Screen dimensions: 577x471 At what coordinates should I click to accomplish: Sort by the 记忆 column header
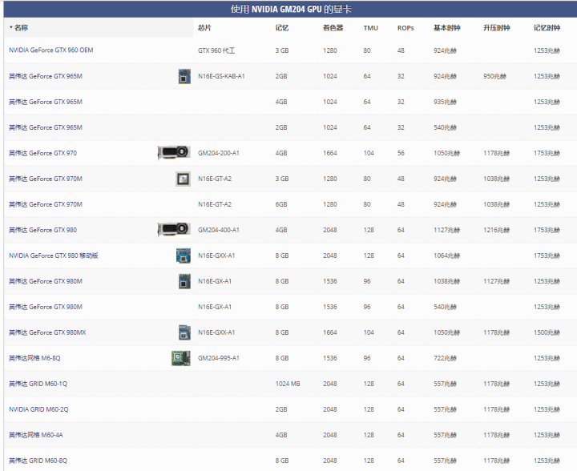point(282,27)
